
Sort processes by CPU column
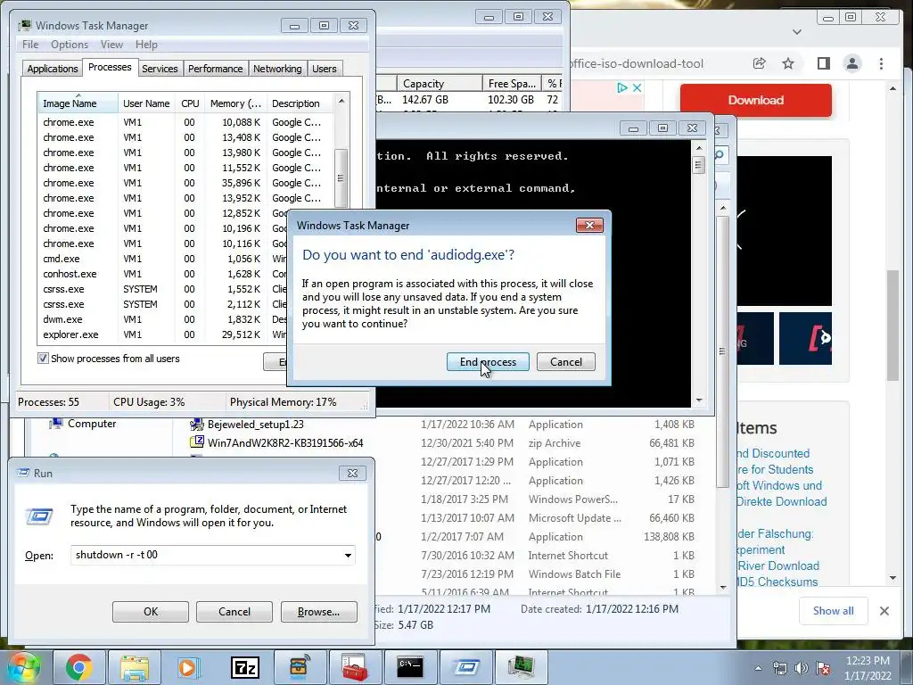[x=190, y=103]
